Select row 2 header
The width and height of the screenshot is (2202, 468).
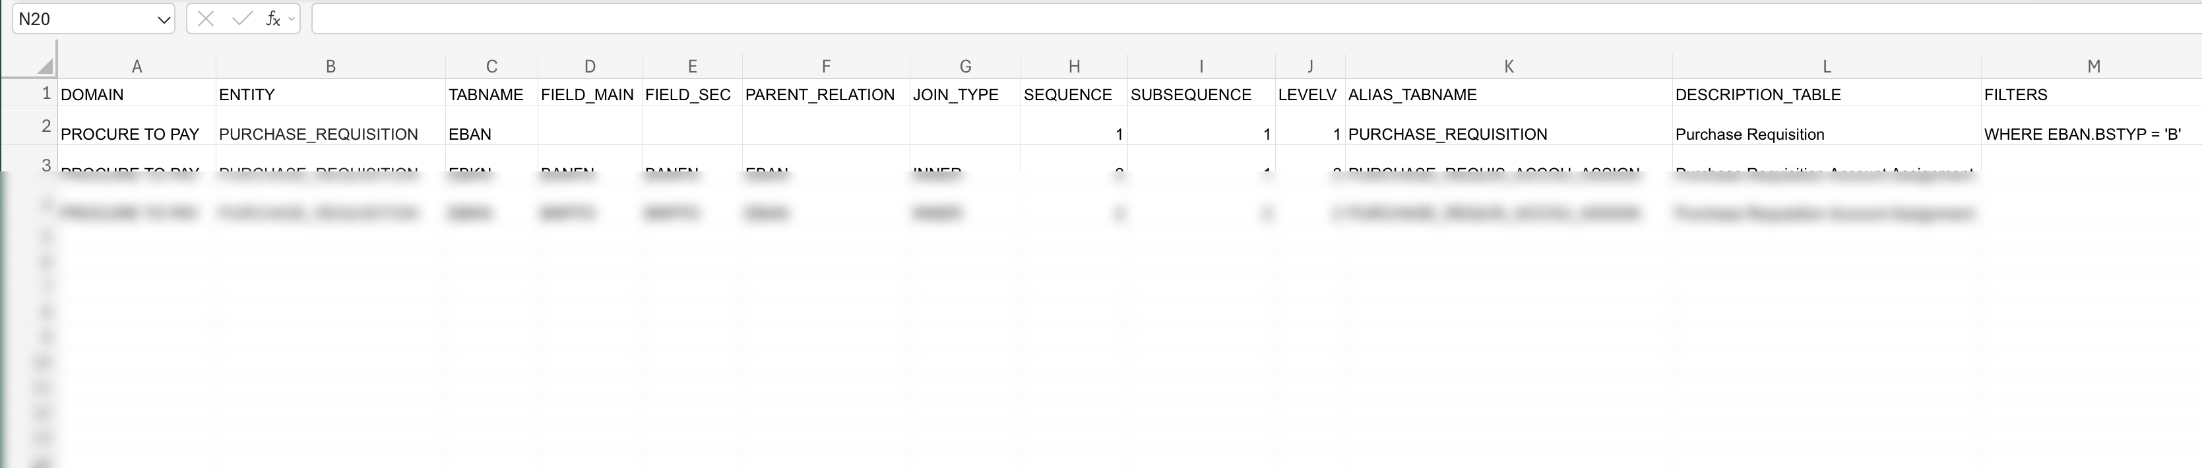[46, 125]
